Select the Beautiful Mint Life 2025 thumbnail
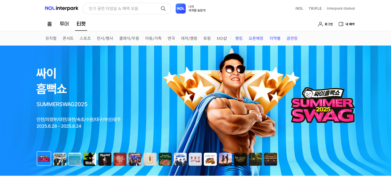This screenshot has height=182, width=391. point(165,159)
